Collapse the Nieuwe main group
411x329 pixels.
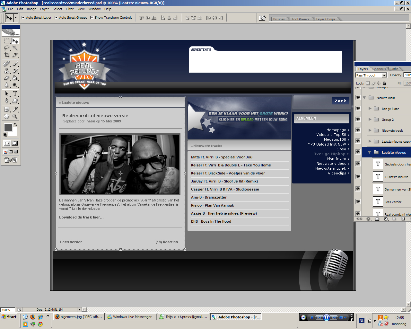click(x=364, y=98)
